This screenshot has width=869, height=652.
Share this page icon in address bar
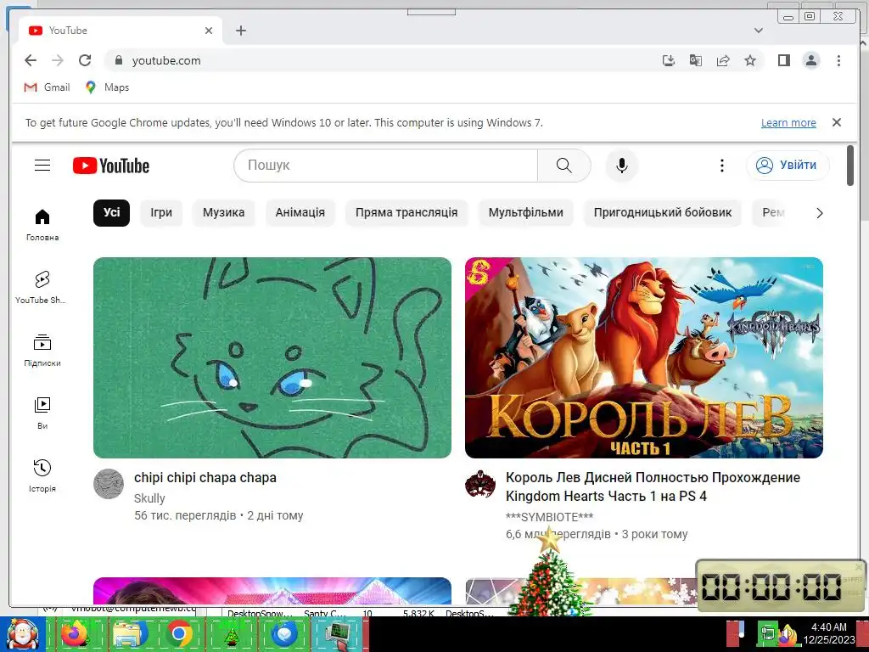pyautogui.click(x=723, y=60)
